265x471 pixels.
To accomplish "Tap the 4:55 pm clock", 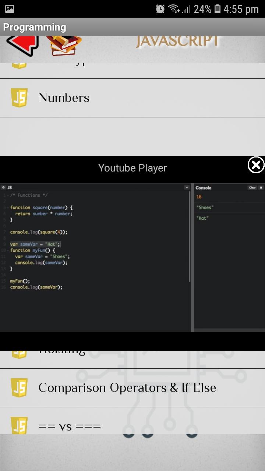I will (x=241, y=9).
